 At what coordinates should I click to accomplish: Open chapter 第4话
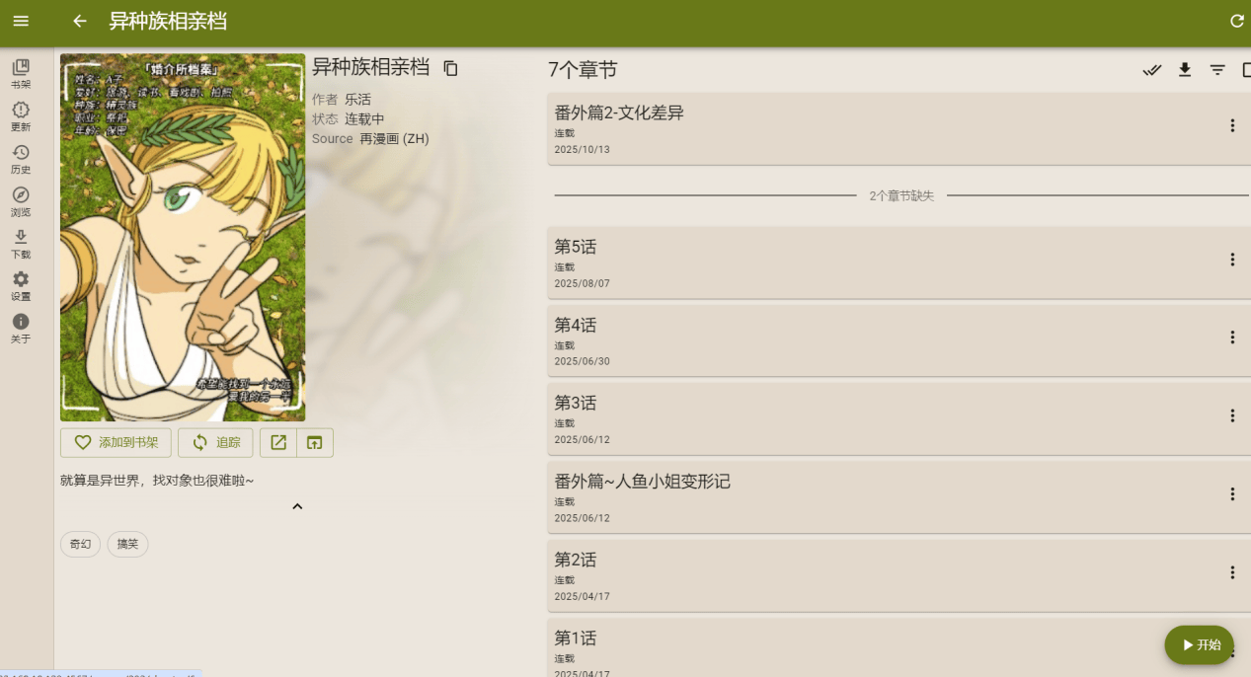click(x=899, y=340)
